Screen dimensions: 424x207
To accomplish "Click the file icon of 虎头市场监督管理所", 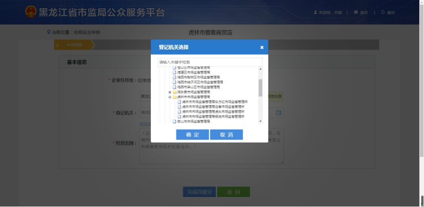I will pos(180,111).
